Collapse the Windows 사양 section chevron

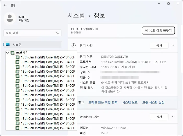tap(173, 117)
